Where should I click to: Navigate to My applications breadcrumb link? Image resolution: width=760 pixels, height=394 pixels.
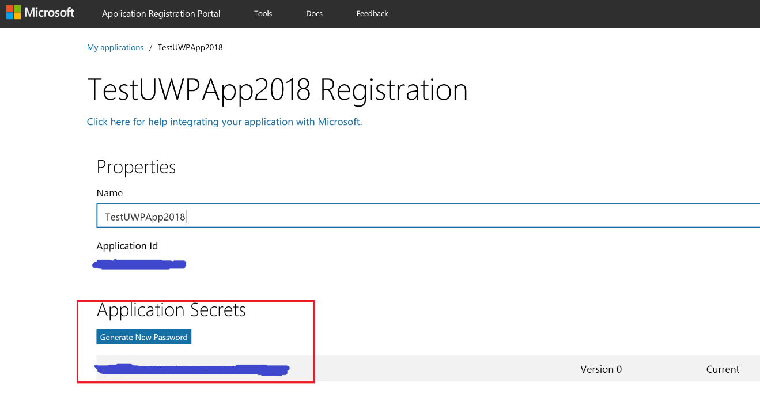pyautogui.click(x=115, y=47)
